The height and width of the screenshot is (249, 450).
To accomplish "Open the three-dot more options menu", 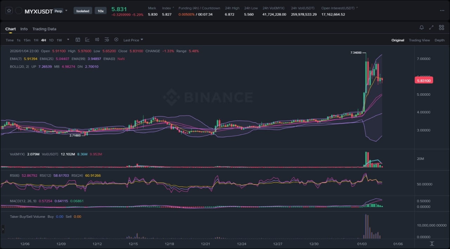I will (x=442, y=11).
